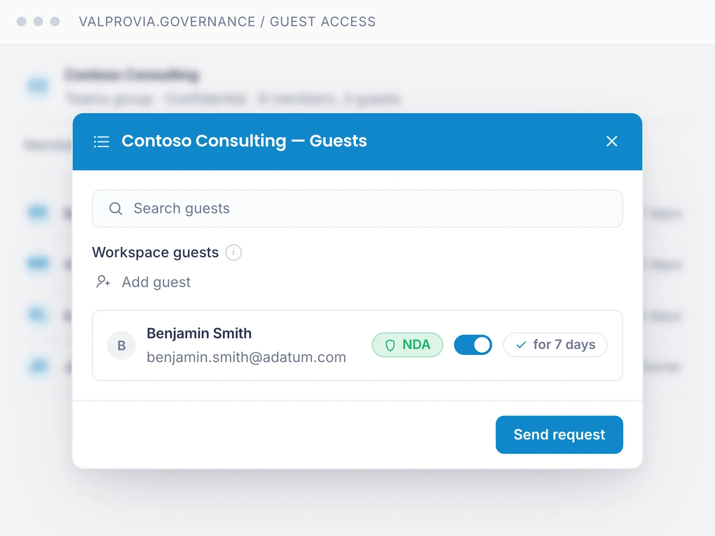This screenshot has width=715, height=536.
Task: Click the magnifier search icon
Action: (116, 208)
